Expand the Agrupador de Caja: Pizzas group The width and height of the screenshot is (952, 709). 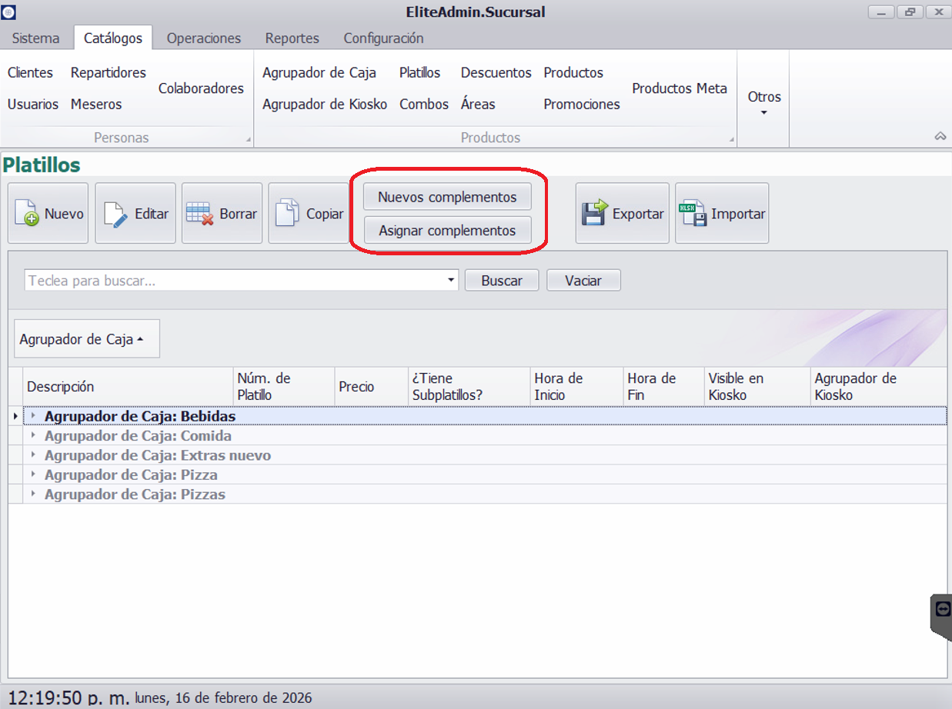33,494
